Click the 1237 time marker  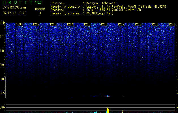point(121,24)
